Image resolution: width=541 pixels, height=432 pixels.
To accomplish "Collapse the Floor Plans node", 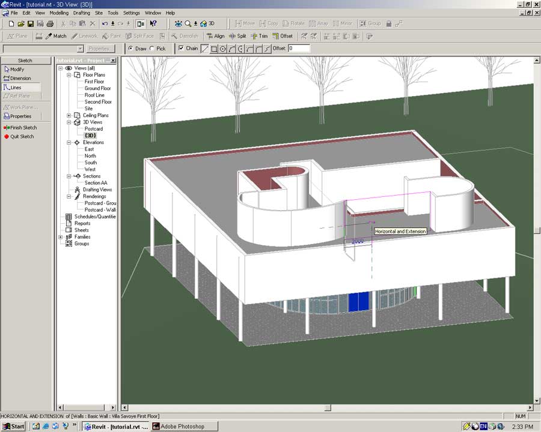I will coord(69,75).
